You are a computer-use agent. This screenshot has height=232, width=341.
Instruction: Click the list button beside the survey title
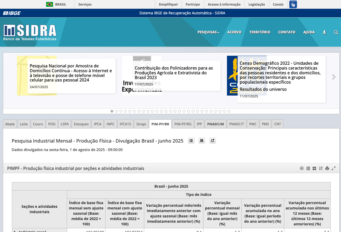pyautogui.click(x=191, y=141)
